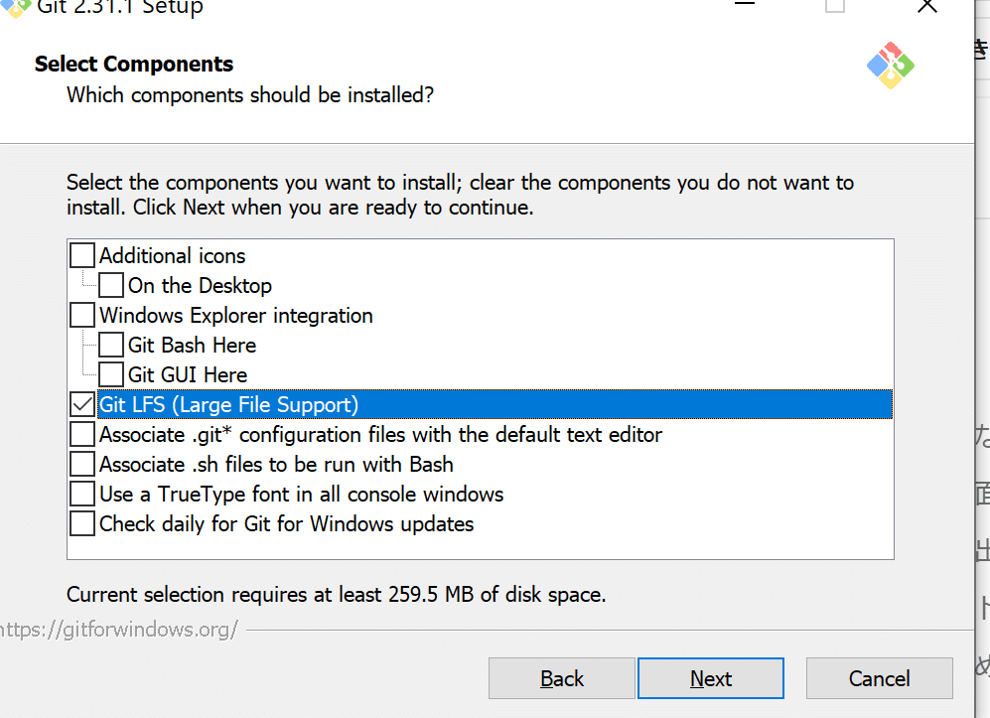Check Associate .sh files with Bash
Image resolution: width=990 pixels, height=718 pixels.
click(82, 464)
